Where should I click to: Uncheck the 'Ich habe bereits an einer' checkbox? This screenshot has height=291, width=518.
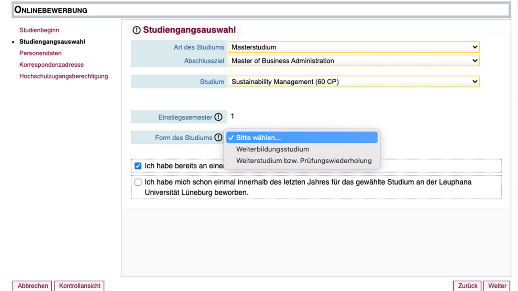pos(138,166)
